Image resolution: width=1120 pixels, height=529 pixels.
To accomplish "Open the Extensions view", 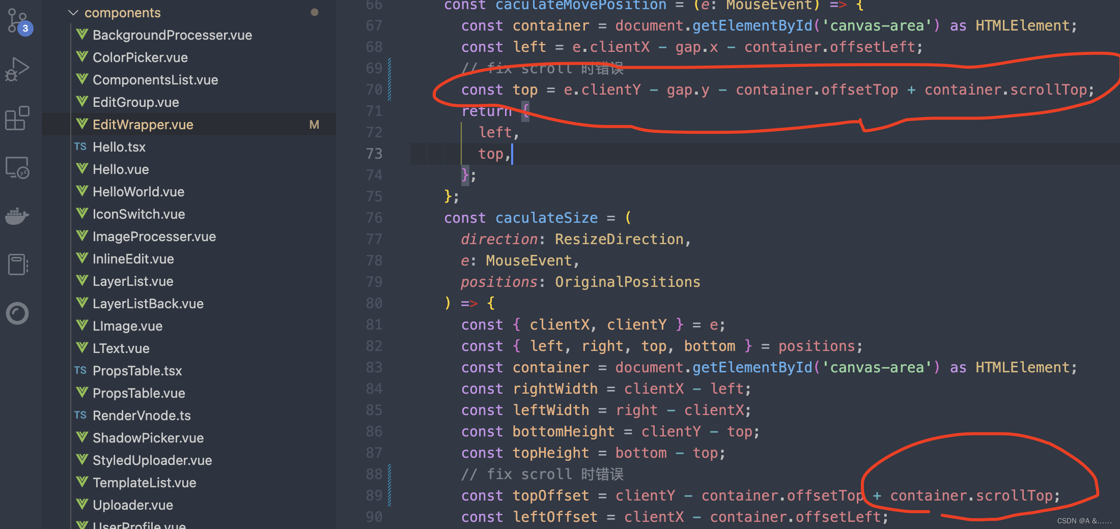I will tap(17, 118).
